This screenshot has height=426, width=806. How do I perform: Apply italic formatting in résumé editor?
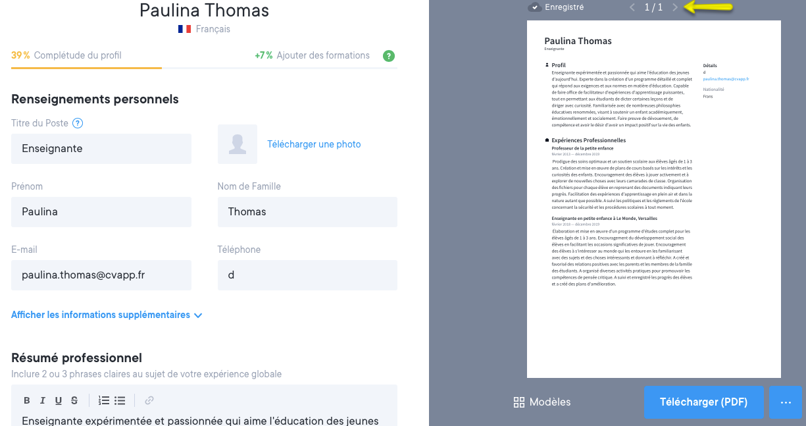[x=43, y=400]
